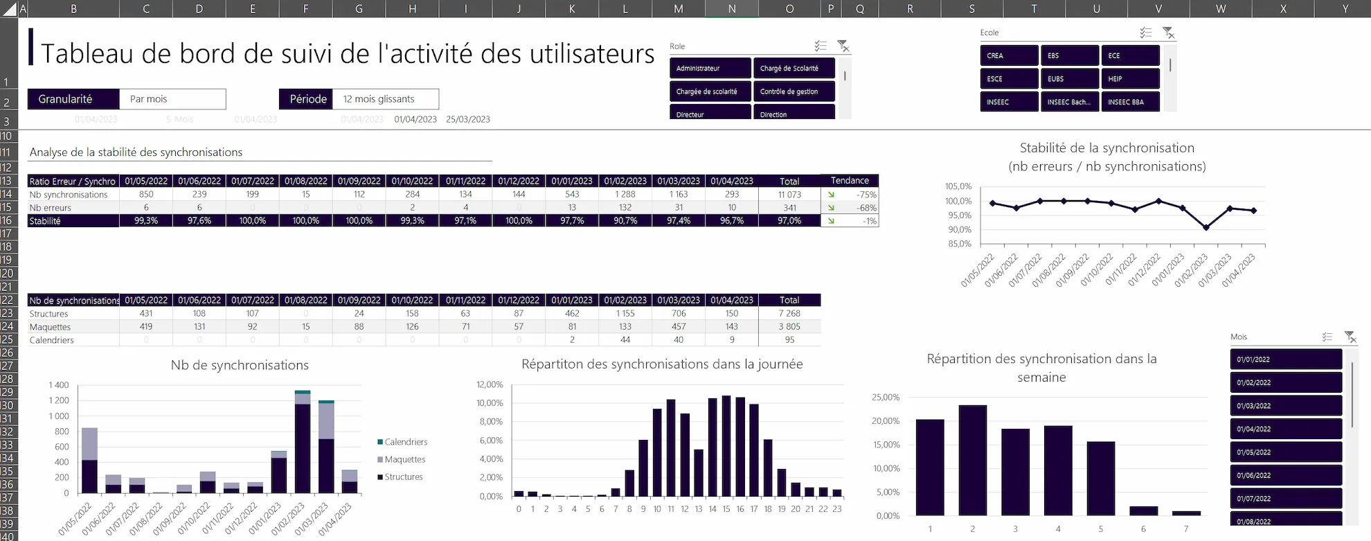Clear the filter on the Role slicer
The image size is (1371, 541).
pos(843,46)
